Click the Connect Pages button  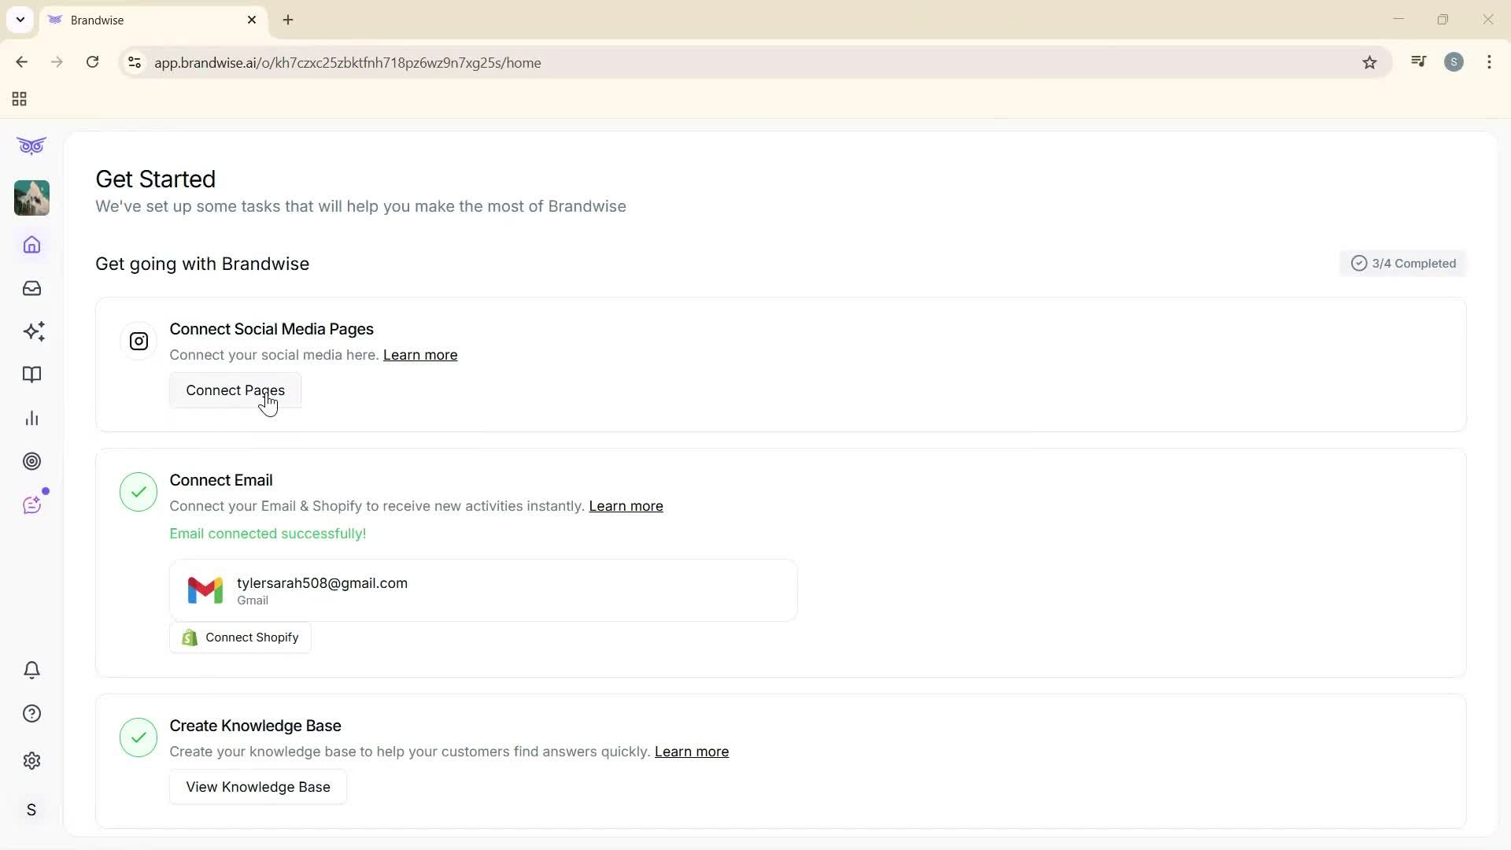235,390
